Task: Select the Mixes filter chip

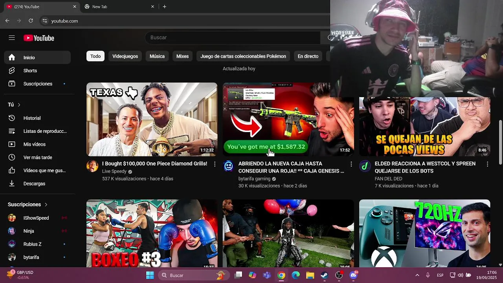Action: tap(182, 56)
